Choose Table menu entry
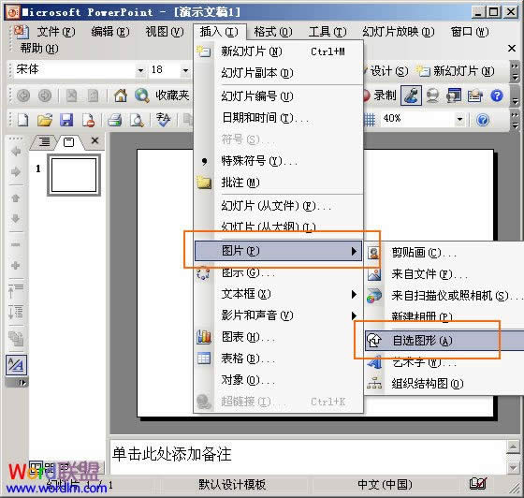 tap(279, 359)
